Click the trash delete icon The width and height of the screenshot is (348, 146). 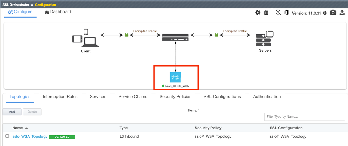coord(266,13)
